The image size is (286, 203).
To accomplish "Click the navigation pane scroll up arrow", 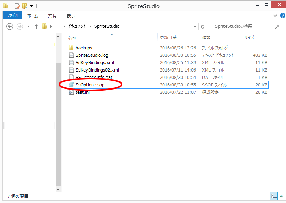I will pos(58,36).
